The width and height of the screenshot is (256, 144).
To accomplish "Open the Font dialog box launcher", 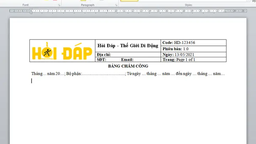I will click(59, 5).
